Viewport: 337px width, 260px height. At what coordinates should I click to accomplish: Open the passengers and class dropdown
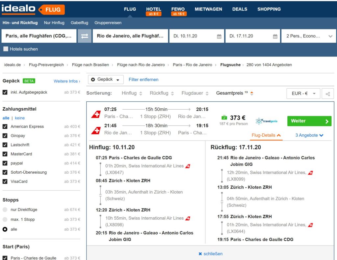[309, 36]
